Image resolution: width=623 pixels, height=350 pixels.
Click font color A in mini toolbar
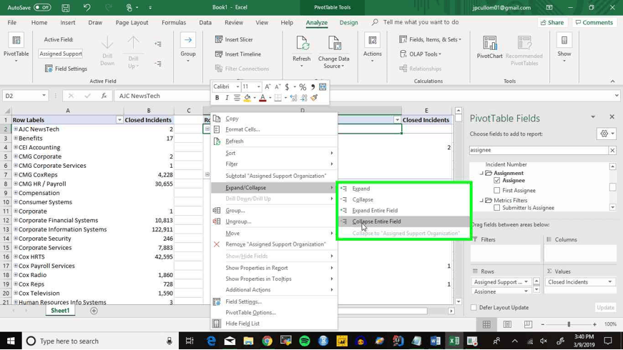pos(263,98)
